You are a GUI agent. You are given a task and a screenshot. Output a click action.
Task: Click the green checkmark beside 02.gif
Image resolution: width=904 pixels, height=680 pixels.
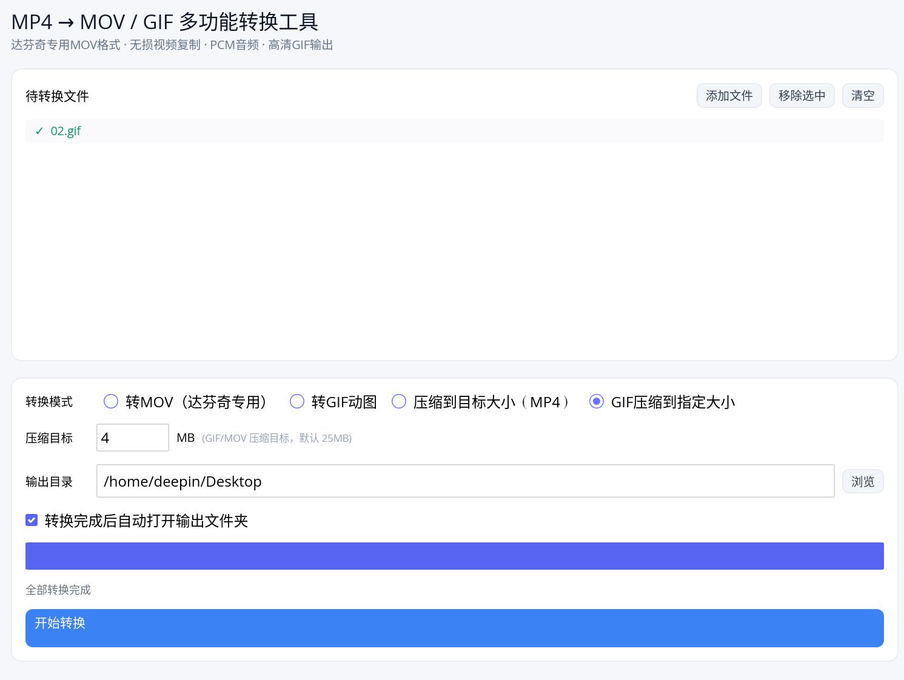click(39, 131)
